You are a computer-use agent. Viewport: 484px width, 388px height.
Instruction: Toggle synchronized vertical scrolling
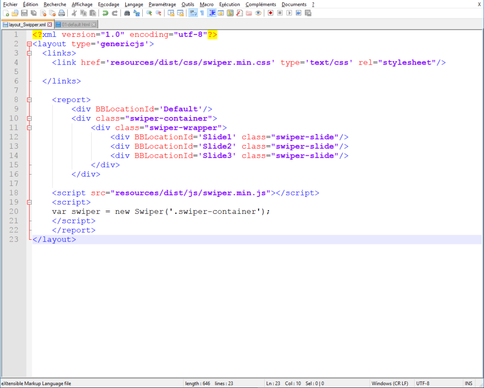[x=171, y=13]
